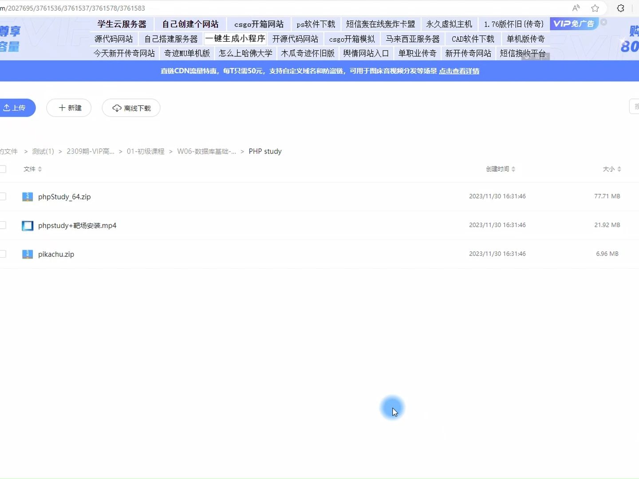The width and height of the screenshot is (639, 479).
Task: Click the 6.96 MB size value
Action: 607,254
